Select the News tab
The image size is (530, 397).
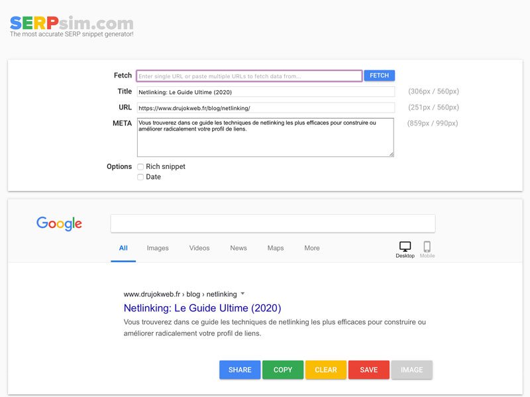[238, 248]
